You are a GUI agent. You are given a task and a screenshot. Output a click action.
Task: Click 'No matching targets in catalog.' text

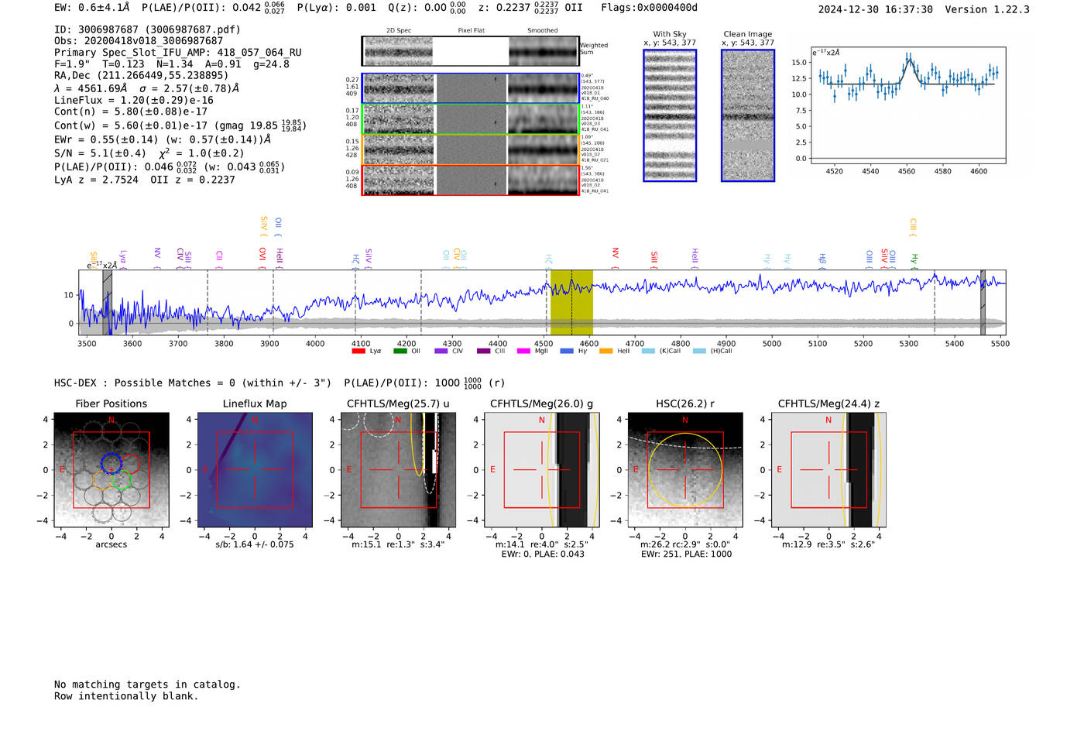tap(147, 685)
